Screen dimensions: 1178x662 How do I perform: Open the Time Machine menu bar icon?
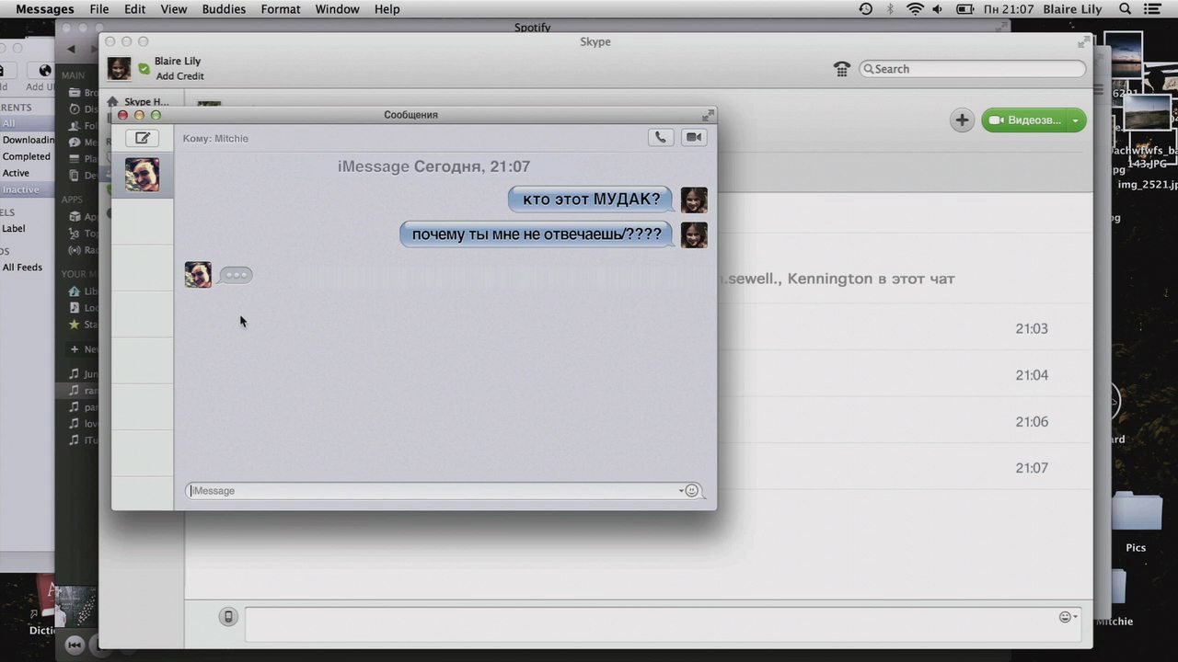(x=865, y=9)
